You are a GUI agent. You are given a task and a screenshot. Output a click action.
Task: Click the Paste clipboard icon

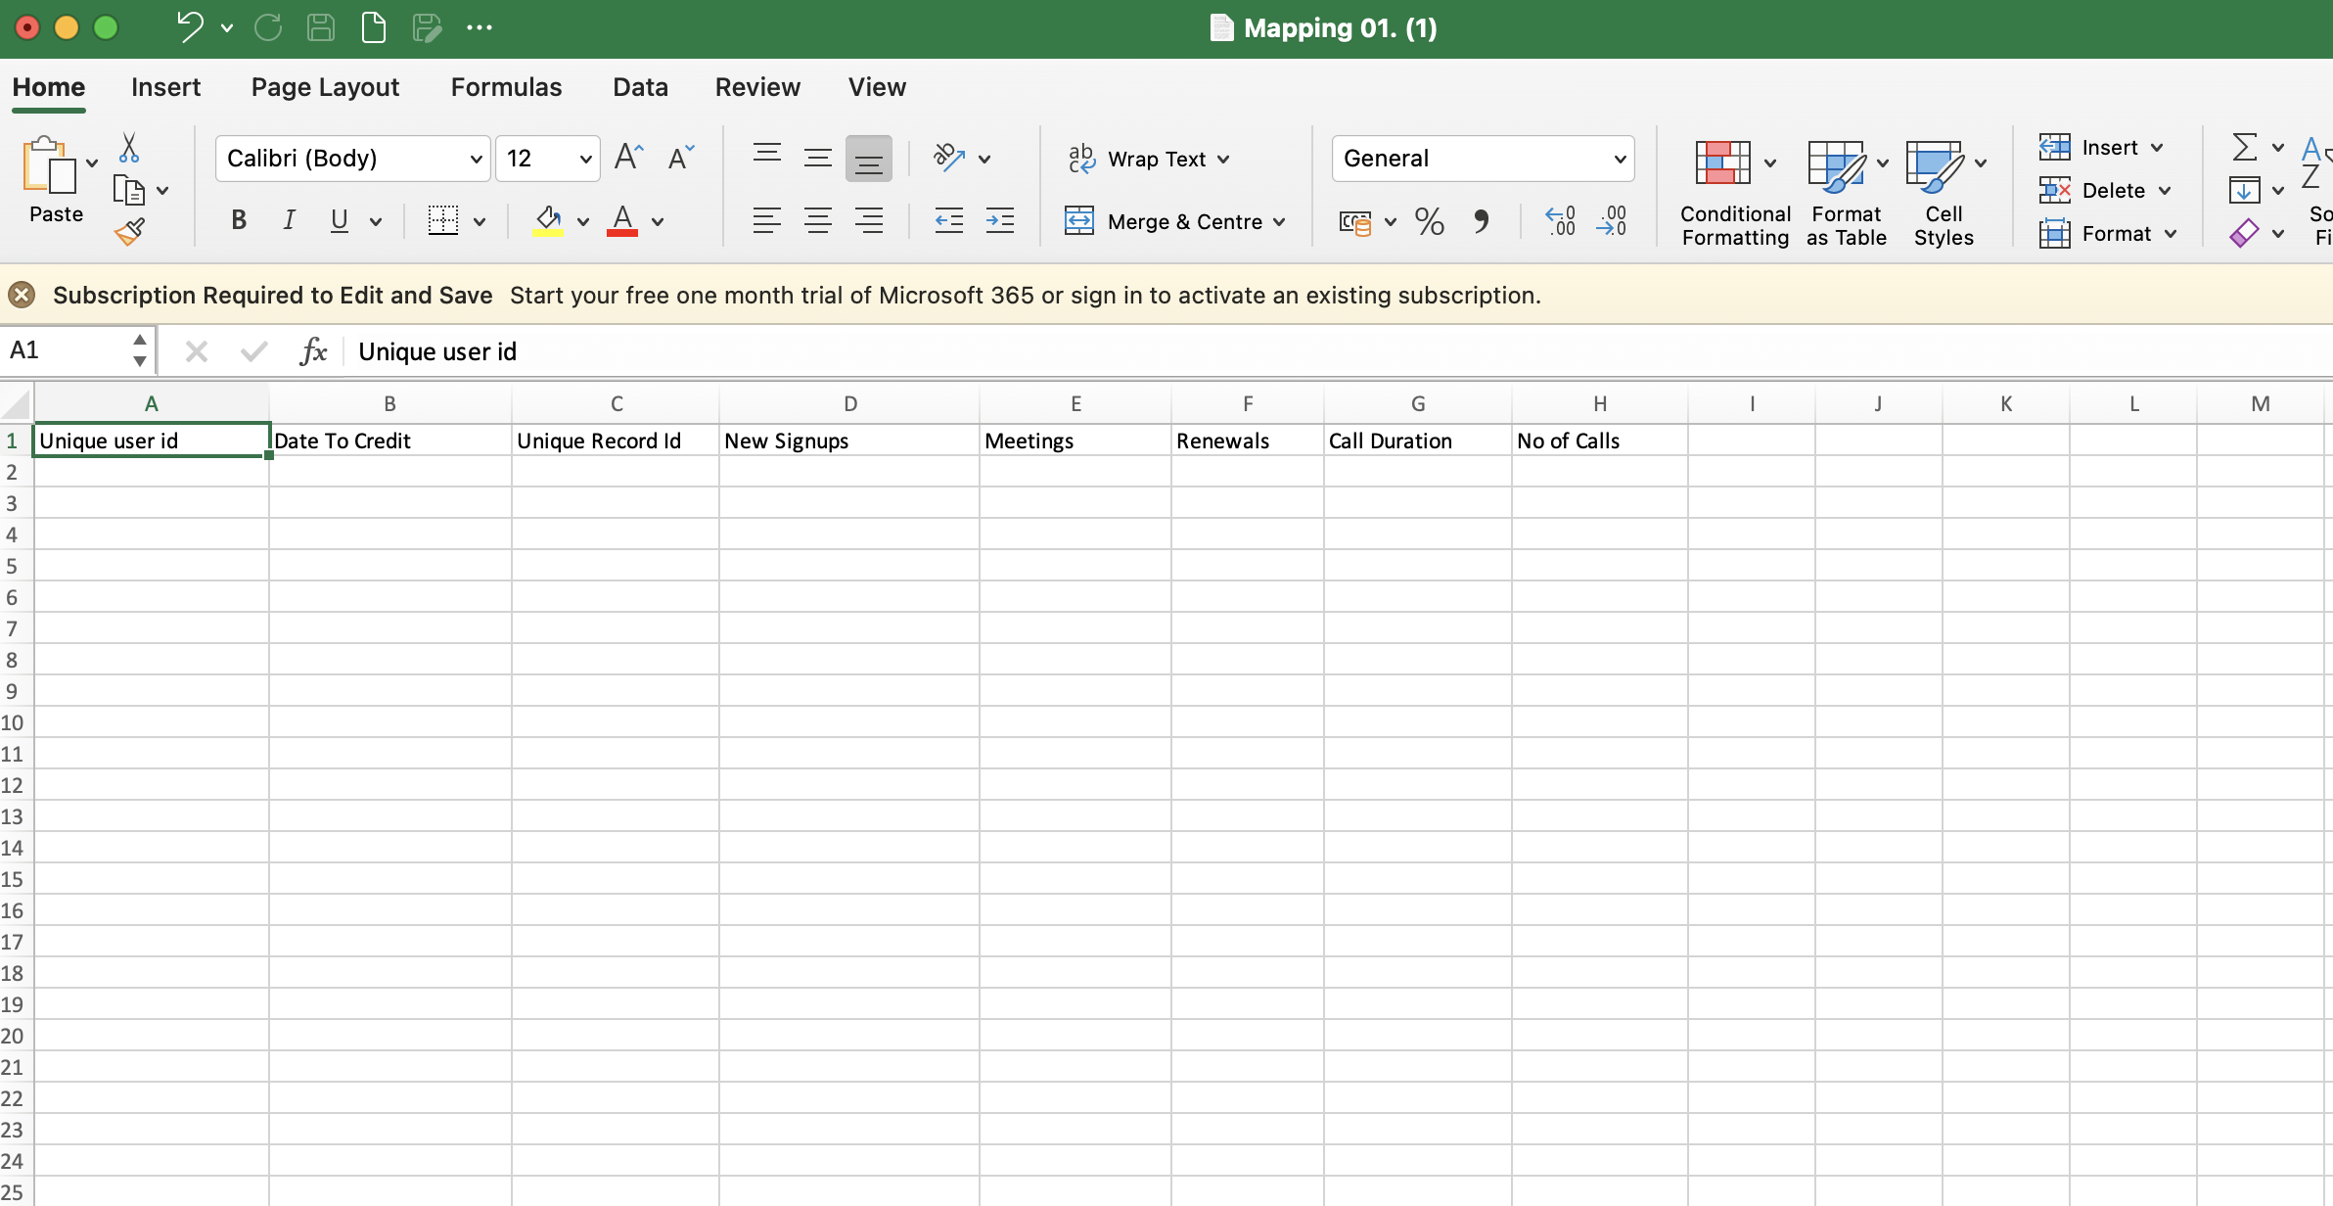[x=49, y=164]
